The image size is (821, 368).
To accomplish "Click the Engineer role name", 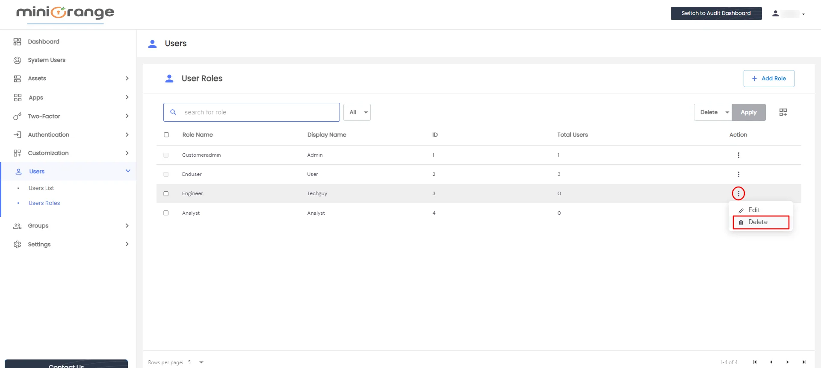I will 192,193.
